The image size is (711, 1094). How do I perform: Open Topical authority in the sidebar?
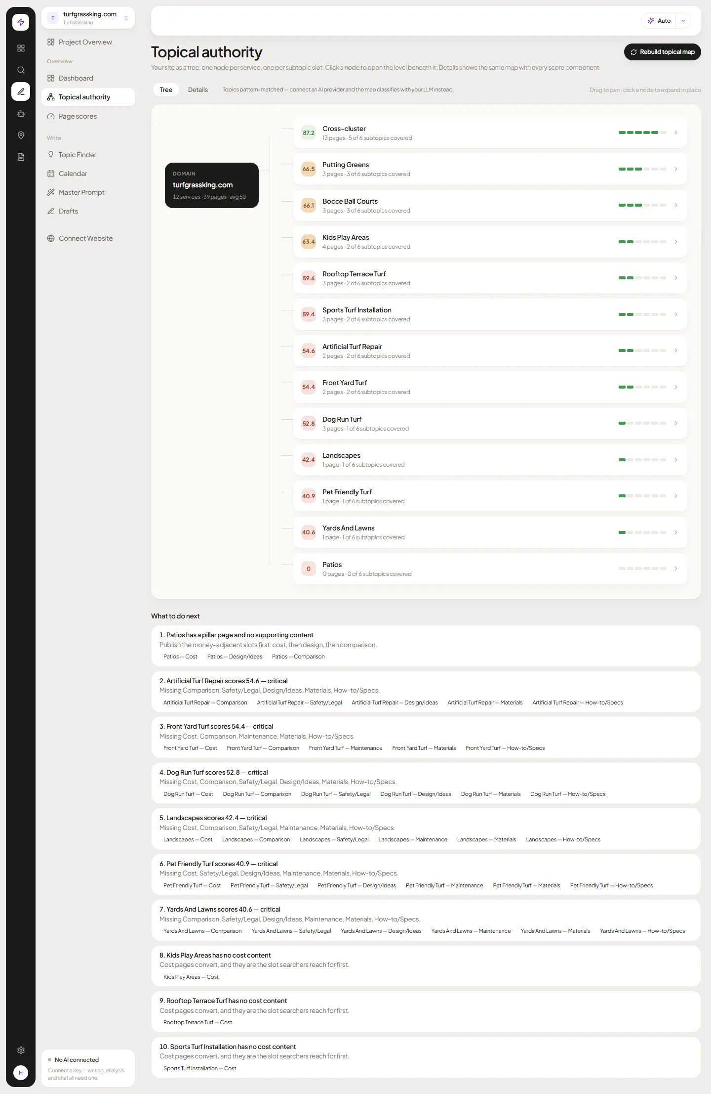88,97
